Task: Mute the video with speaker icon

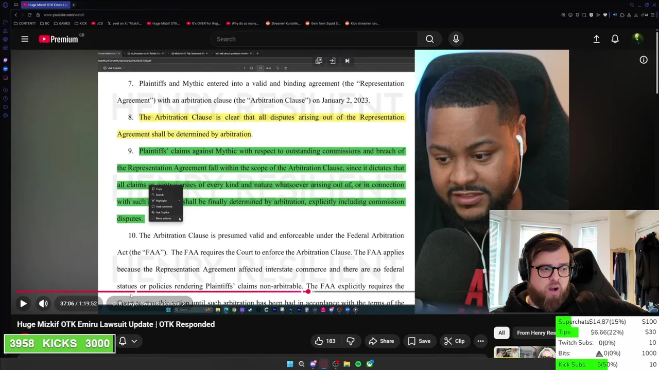Action: 43,304
